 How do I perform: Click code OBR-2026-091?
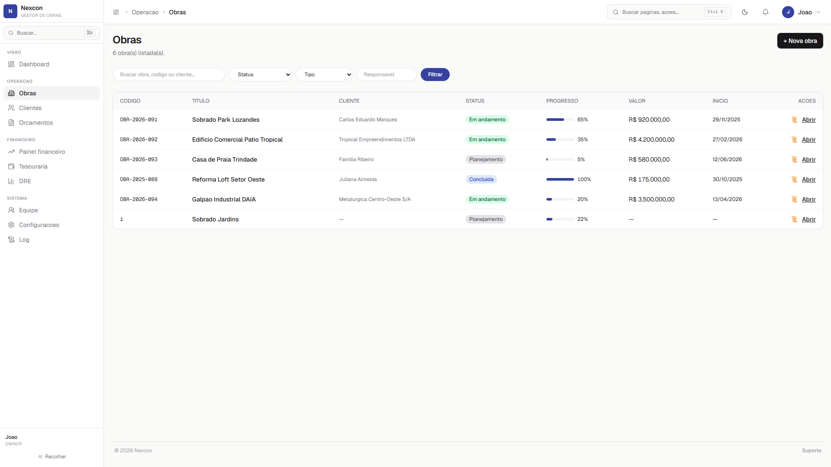[139, 120]
